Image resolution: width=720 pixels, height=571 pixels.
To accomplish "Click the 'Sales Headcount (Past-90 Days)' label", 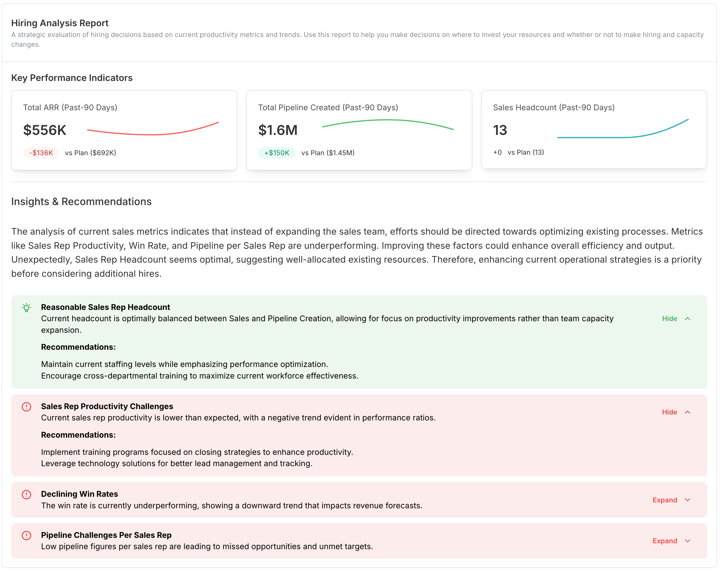I will coord(554,108).
